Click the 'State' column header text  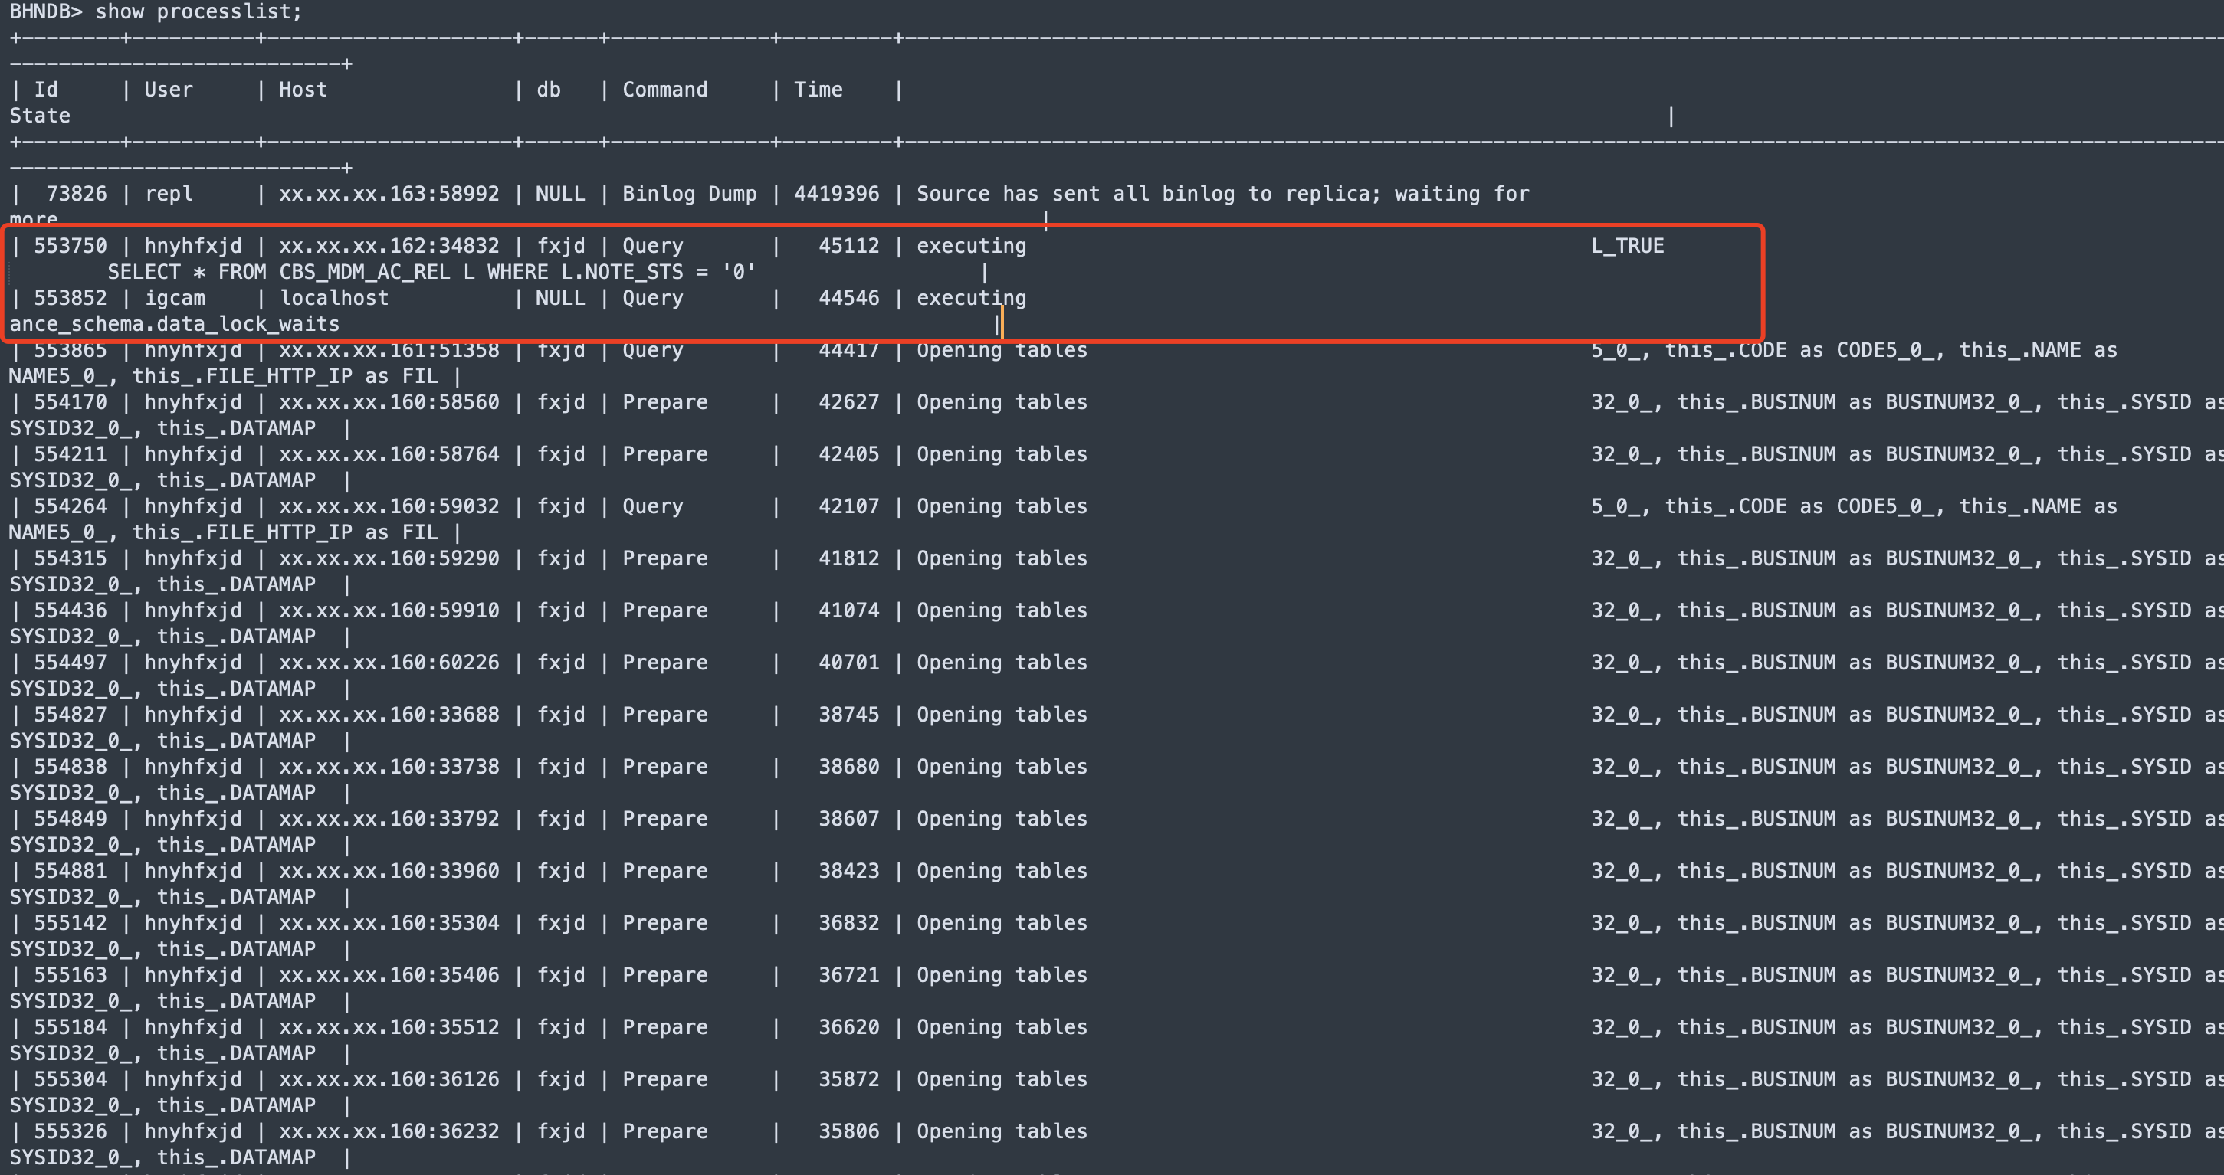(x=40, y=116)
